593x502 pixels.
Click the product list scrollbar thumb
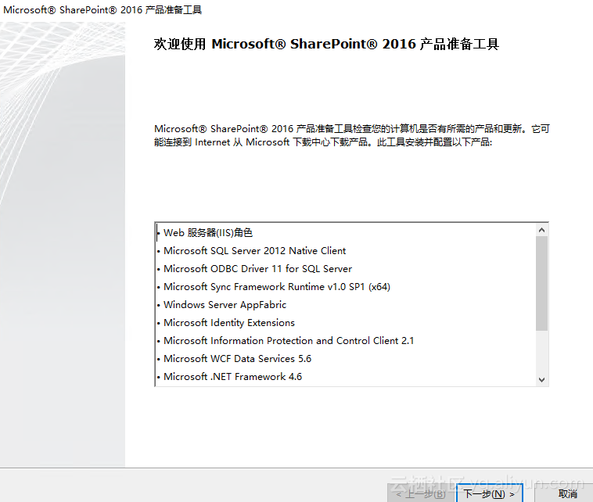point(541,283)
